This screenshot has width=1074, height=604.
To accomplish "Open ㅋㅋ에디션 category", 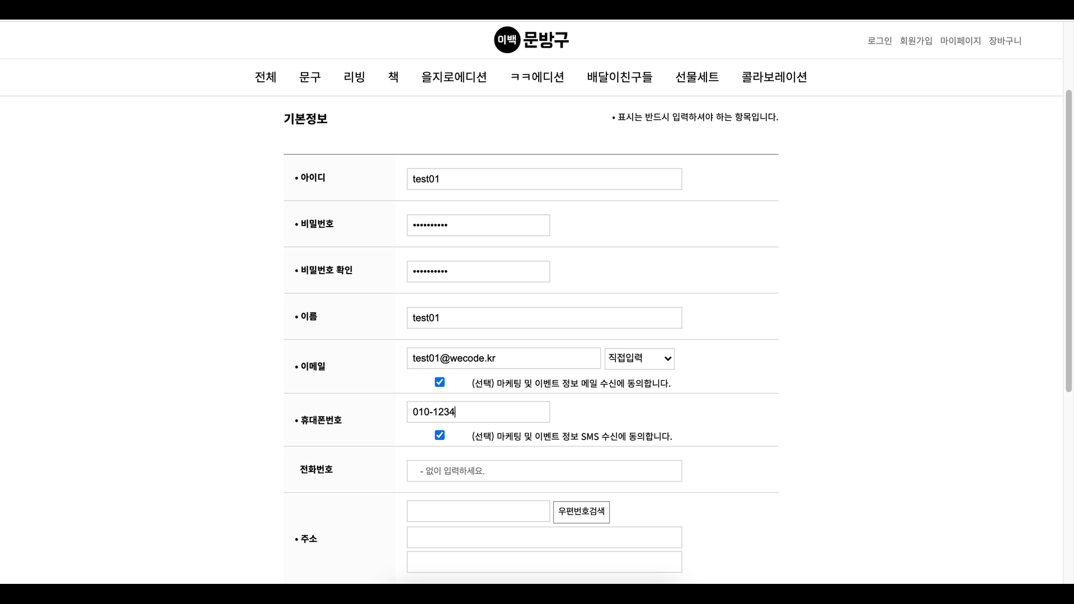I will tap(537, 77).
